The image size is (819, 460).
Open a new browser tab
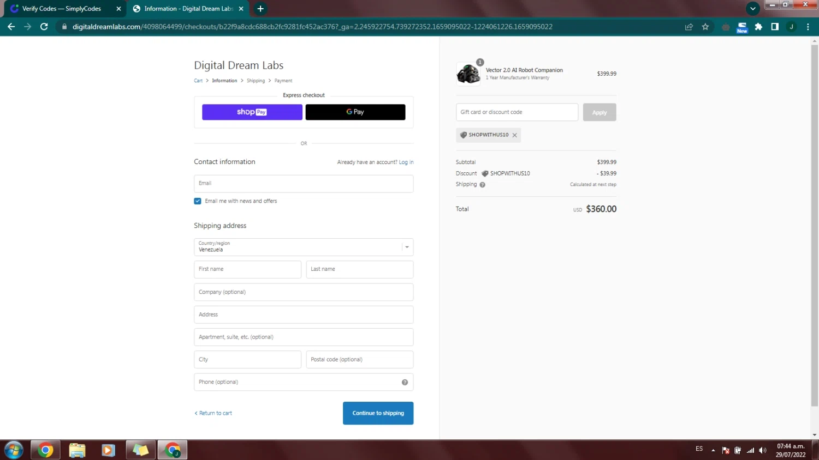260,9
